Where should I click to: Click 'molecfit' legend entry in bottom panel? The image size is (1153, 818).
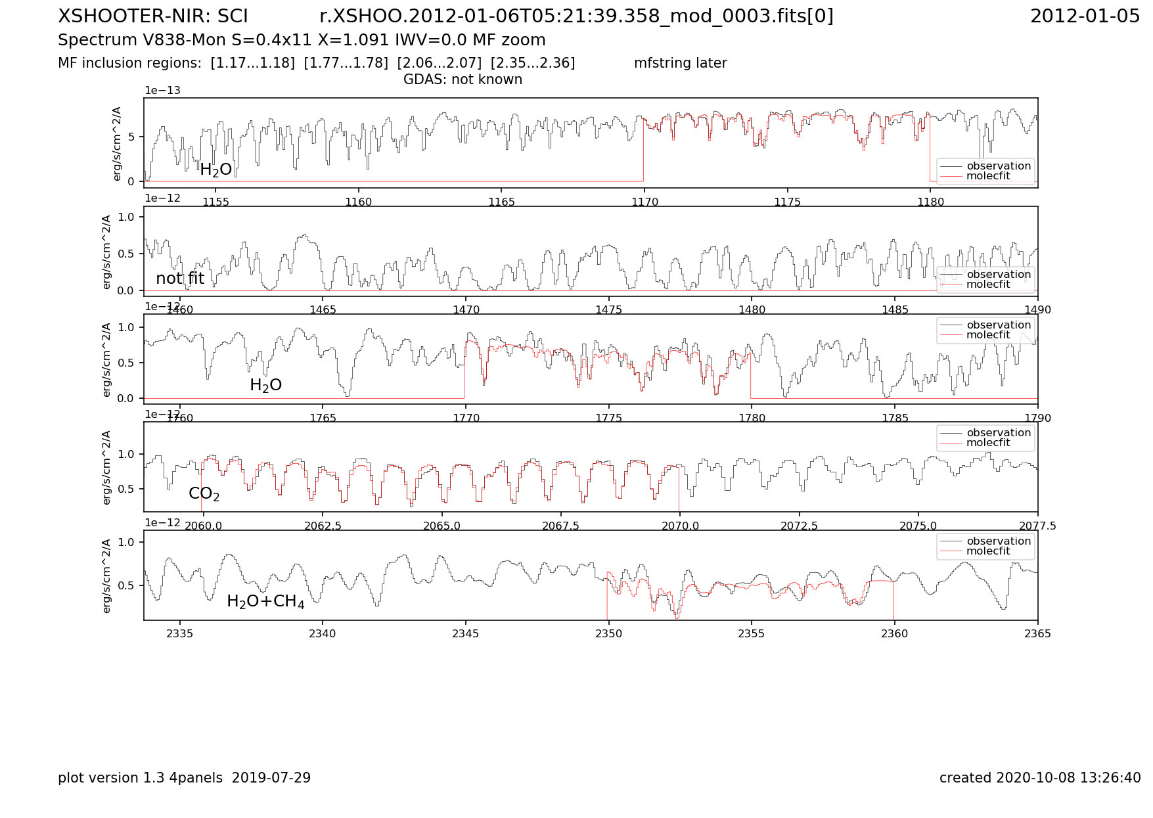[987, 551]
